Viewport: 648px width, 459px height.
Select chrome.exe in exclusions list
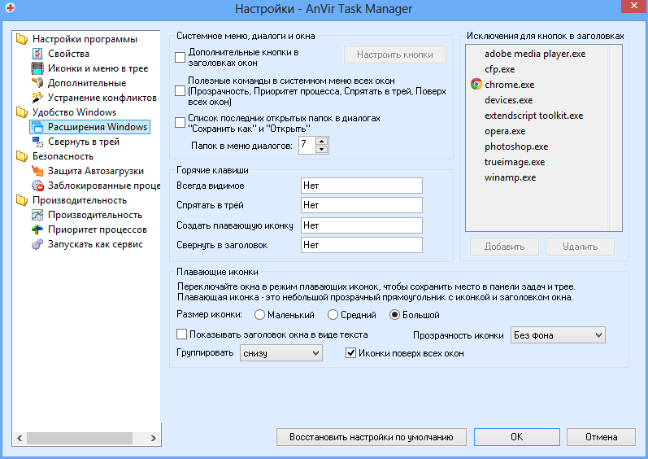tap(509, 85)
